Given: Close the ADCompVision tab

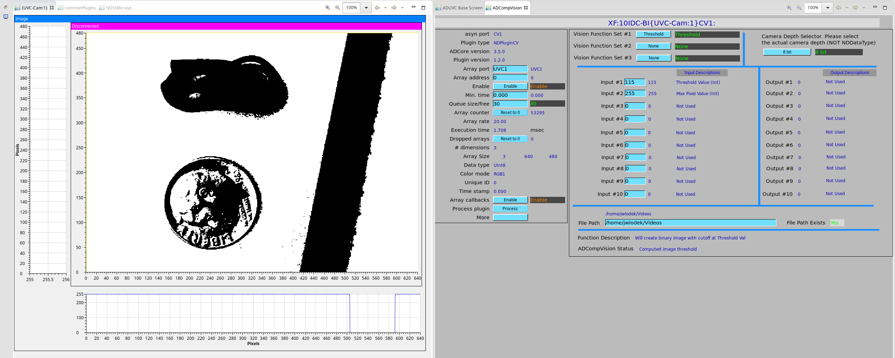Looking at the screenshot, I should 526,8.
